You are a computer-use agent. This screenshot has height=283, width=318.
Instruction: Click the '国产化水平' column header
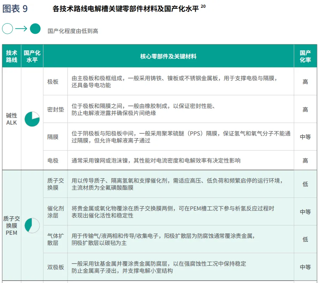pyautogui.click(x=32, y=56)
